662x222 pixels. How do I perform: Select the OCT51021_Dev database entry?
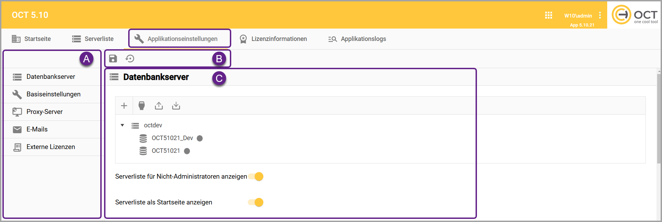pos(172,138)
